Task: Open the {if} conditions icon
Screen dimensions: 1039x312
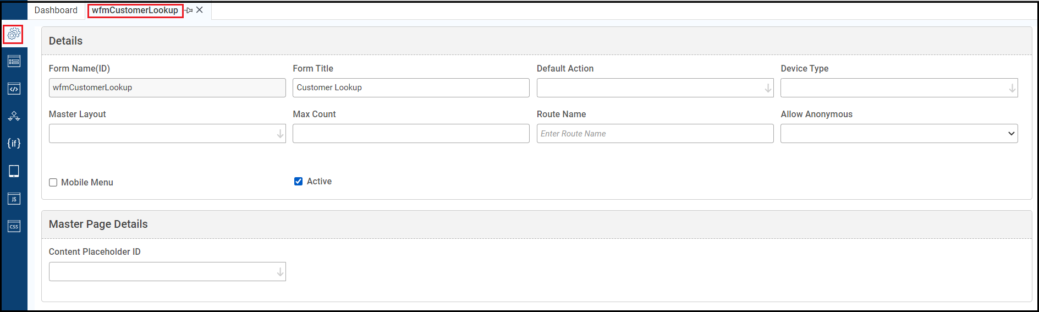Action: tap(14, 144)
